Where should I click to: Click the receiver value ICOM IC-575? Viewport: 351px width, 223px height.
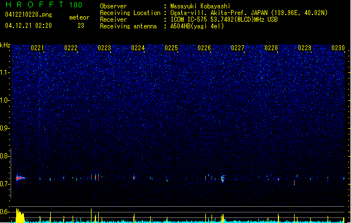point(190,20)
